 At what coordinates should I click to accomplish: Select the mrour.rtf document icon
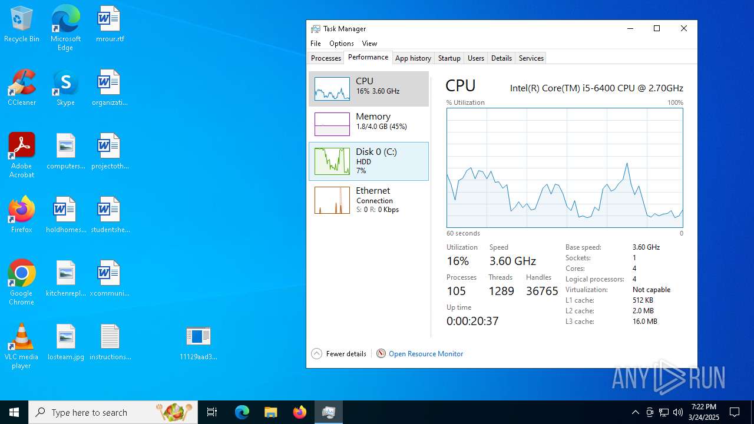coord(110,25)
